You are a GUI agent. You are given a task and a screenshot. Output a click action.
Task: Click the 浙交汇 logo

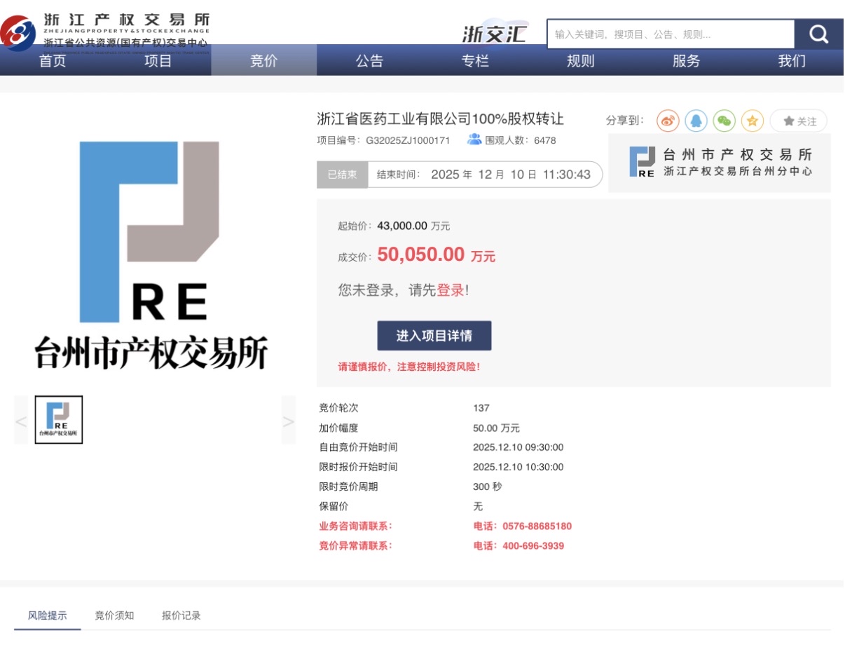[494, 34]
